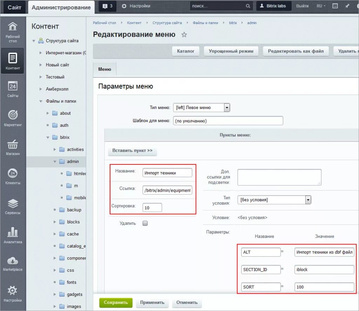The width and height of the screenshot is (359, 311).
Task: Switch to the Администрирование top tab
Action: (61, 7)
